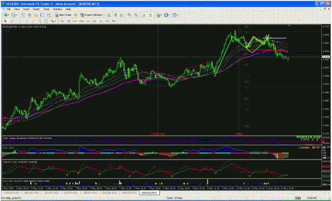332x201 pixels.
Task: Click the New Order button
Action: [63, 15]
